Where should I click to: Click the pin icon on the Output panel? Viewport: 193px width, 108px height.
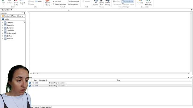[x=191, y=77]
